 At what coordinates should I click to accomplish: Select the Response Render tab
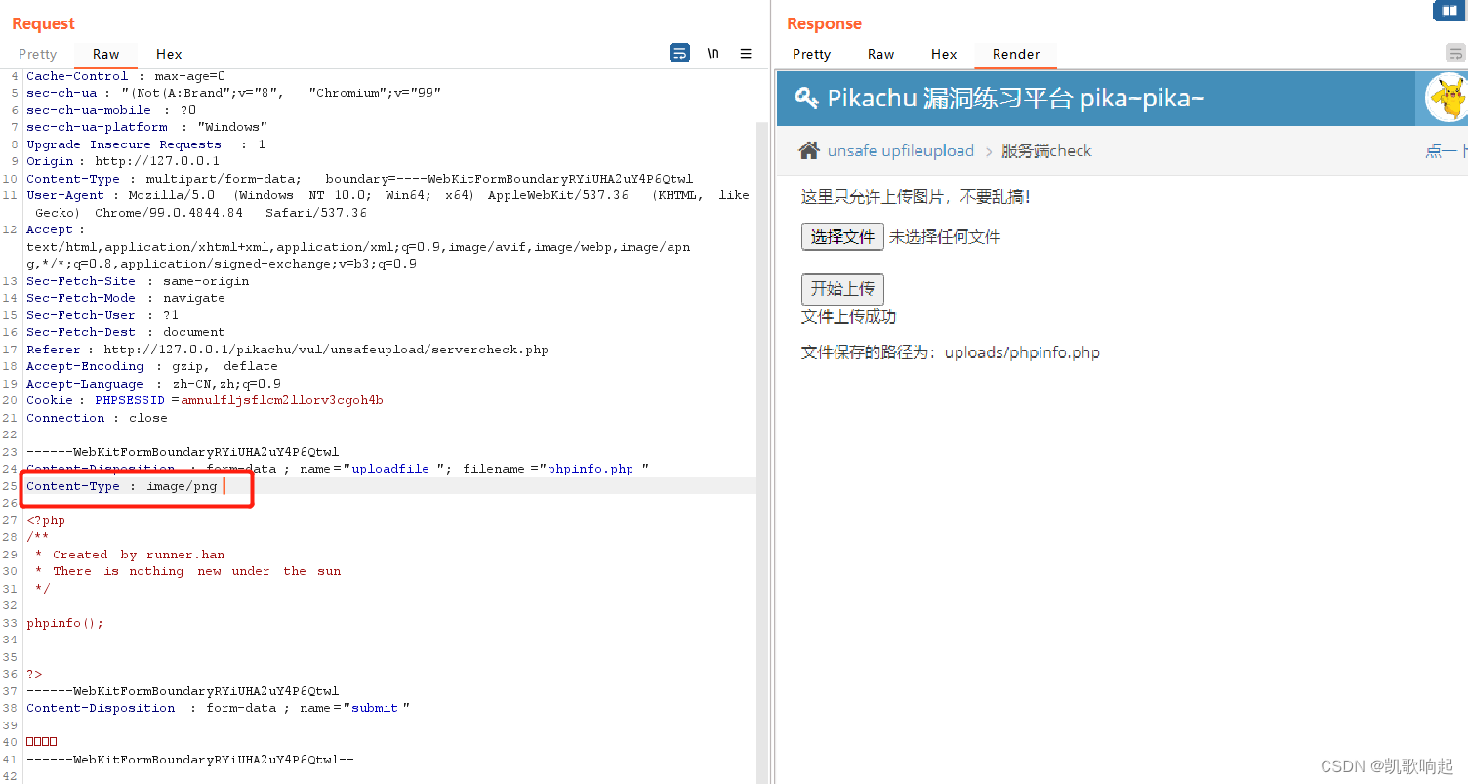tap(1016, 54)
